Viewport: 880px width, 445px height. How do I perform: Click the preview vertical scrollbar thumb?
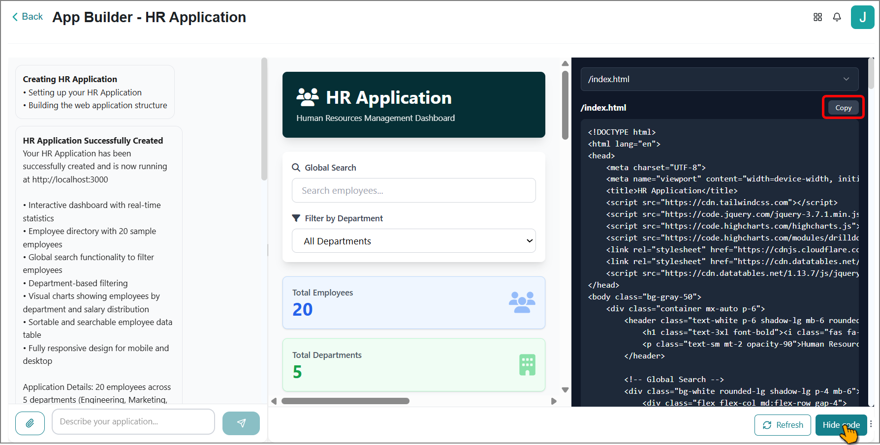[x=565, y=105]
